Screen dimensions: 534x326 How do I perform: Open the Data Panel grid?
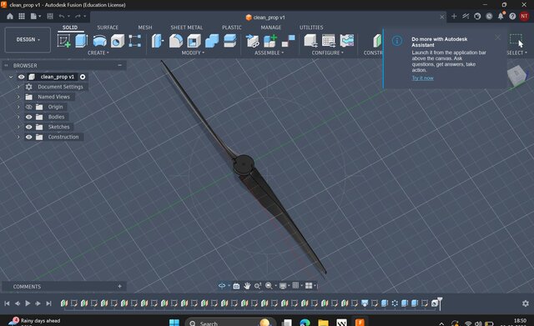[22, 16]
